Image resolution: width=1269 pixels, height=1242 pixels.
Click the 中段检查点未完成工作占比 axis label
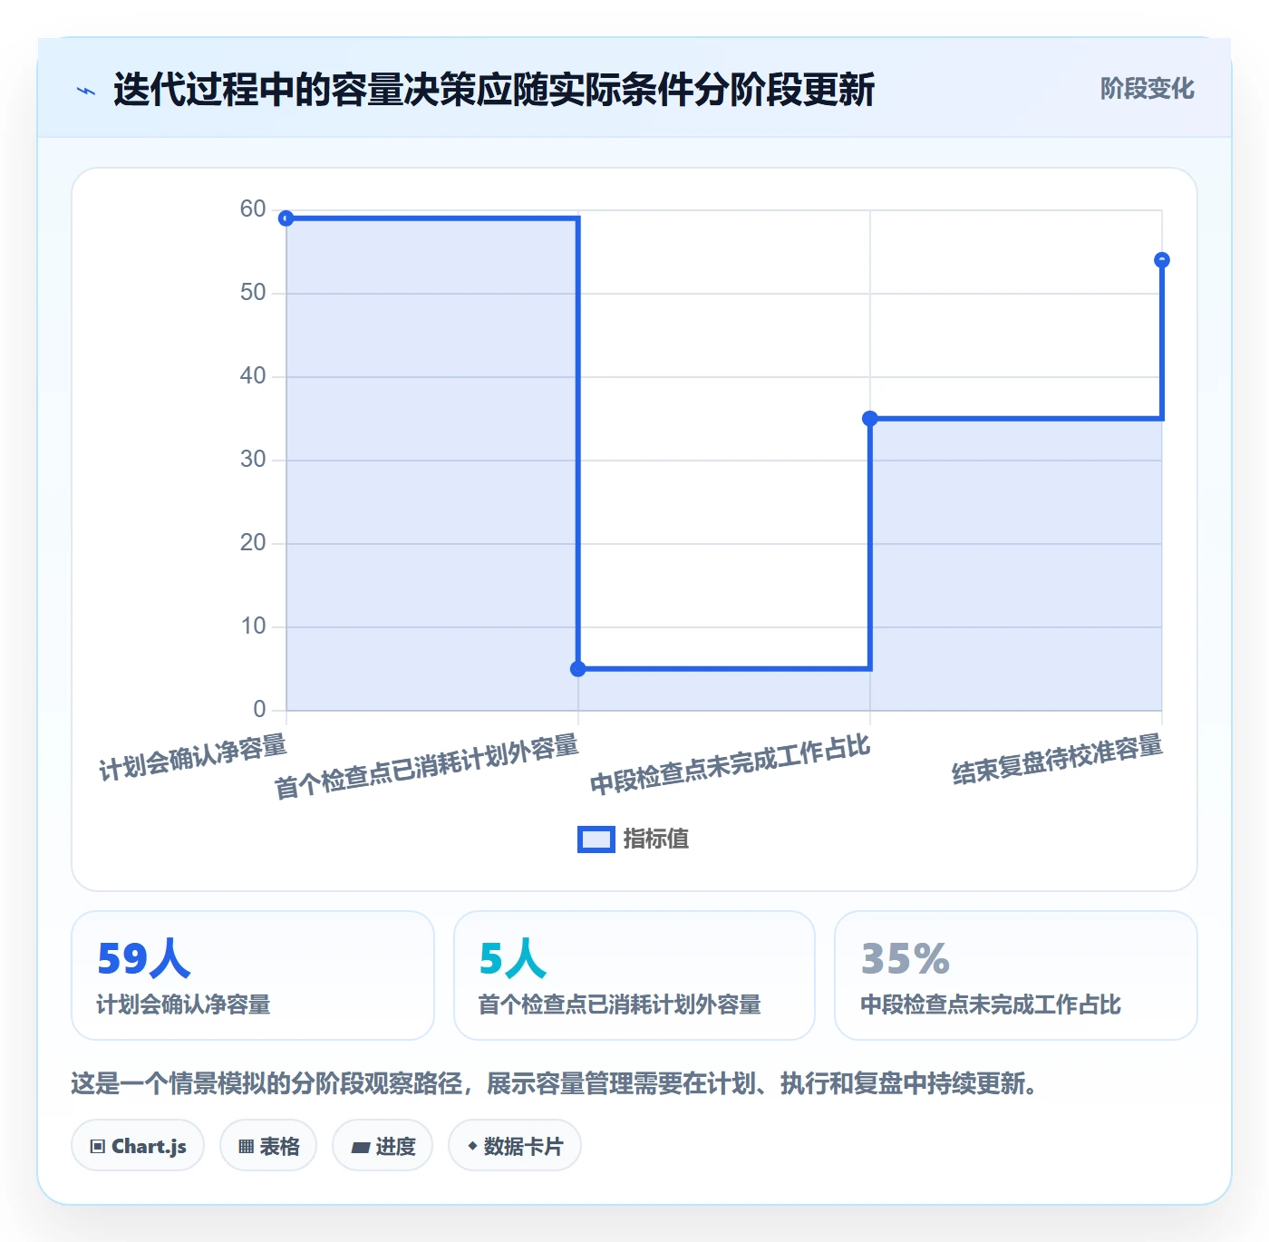tap(731, 764)
